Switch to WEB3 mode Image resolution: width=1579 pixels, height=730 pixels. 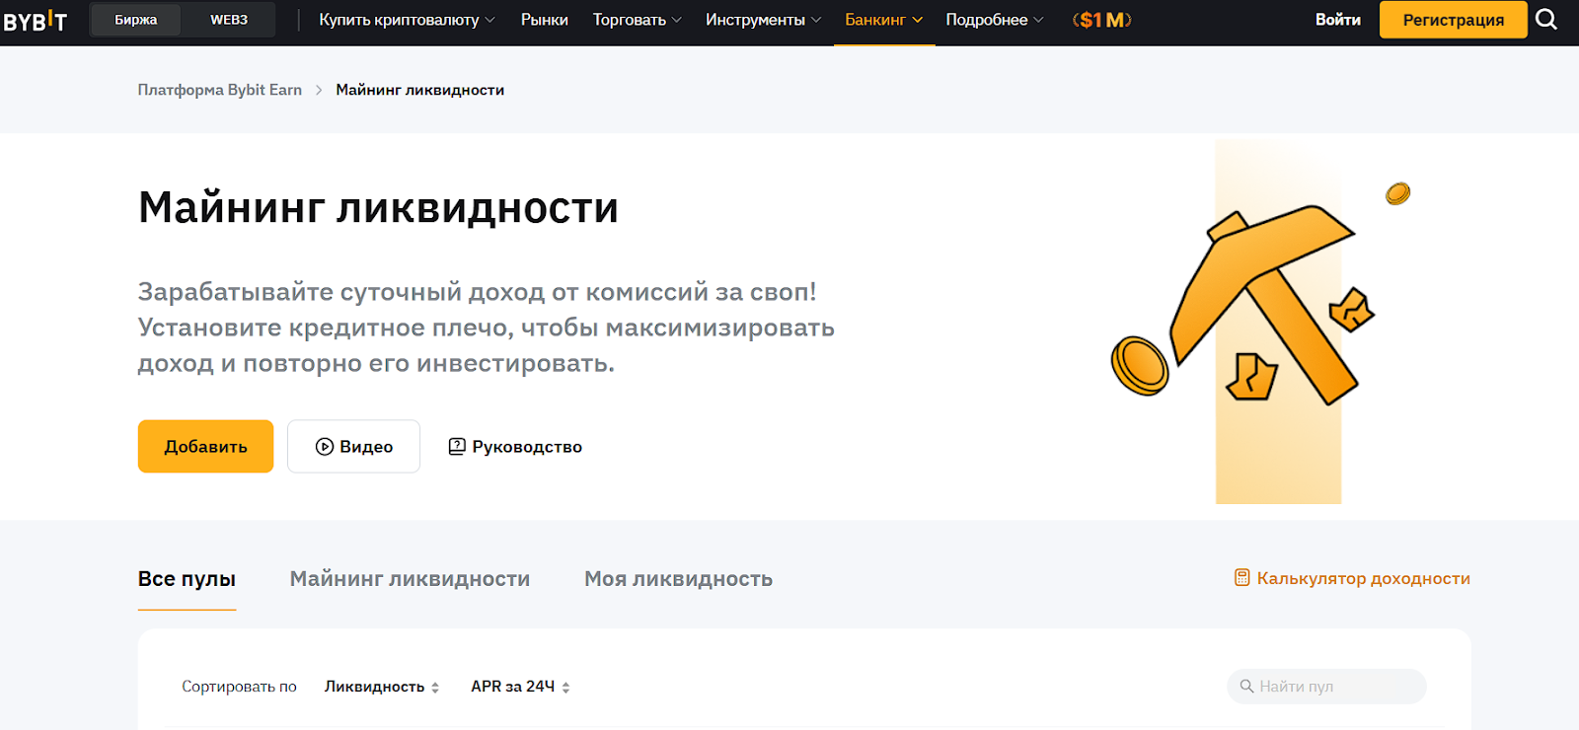[229, 20]
